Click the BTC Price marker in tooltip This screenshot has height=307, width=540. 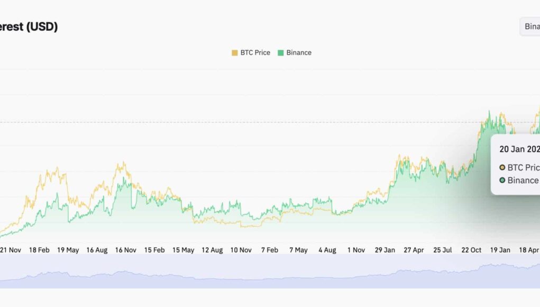(x=502, y=167)
